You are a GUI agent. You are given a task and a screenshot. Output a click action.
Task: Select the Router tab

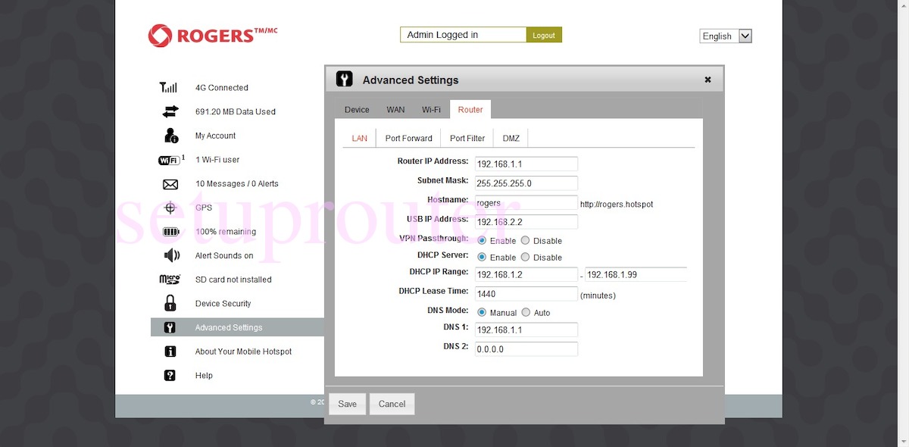[x=470, y=110]
